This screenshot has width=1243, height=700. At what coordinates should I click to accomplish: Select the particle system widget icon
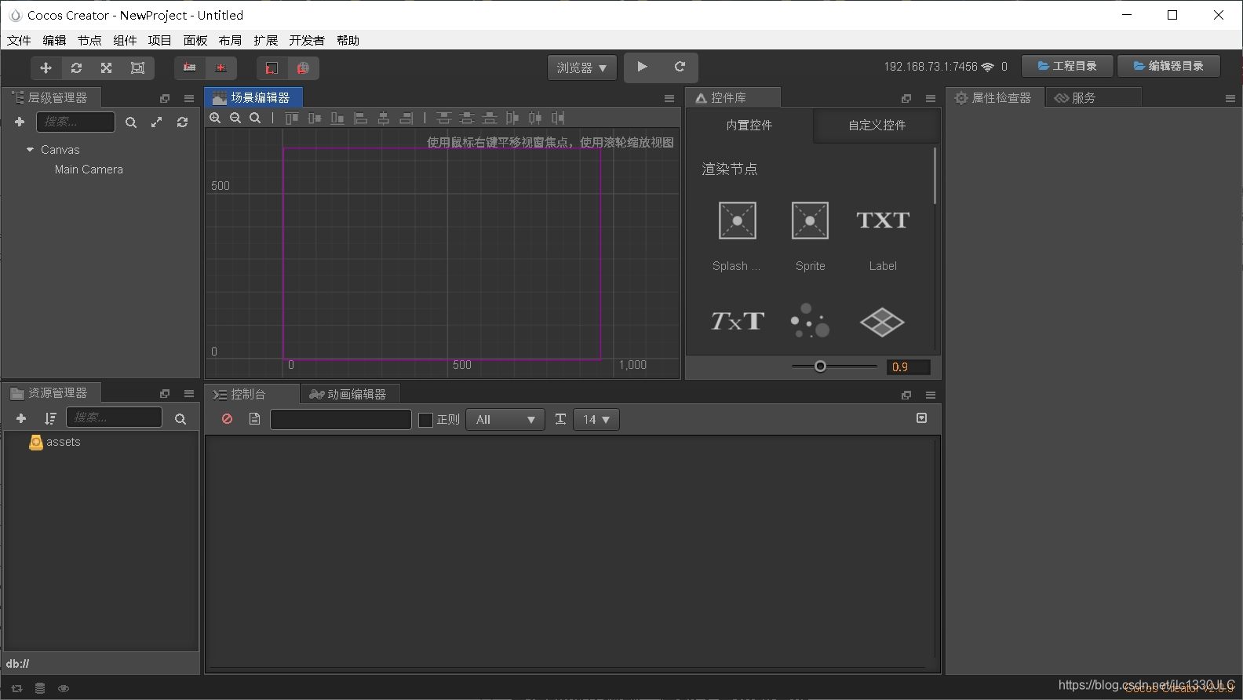(810, 321)
